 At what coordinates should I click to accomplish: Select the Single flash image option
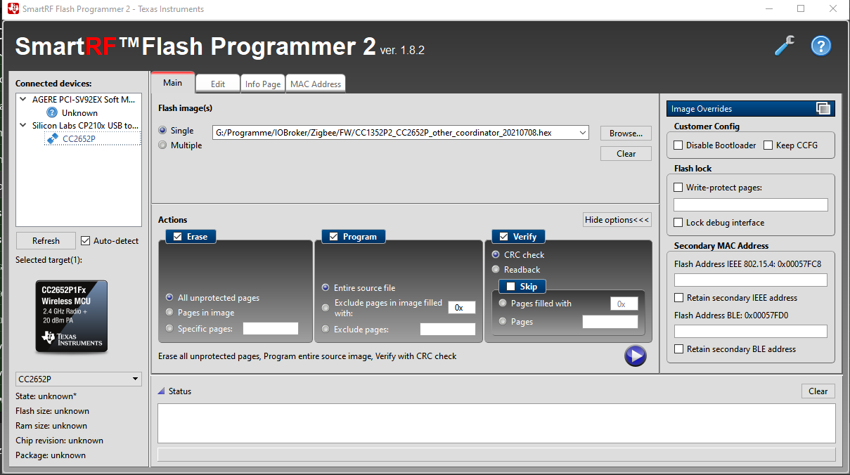[163, 131]
